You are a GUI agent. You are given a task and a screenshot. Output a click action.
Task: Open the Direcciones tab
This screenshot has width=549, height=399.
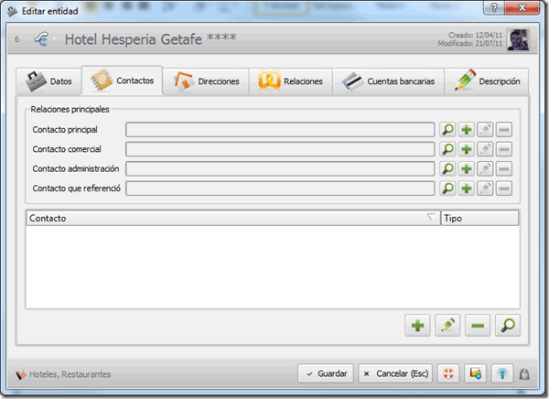tap(206, 81)
